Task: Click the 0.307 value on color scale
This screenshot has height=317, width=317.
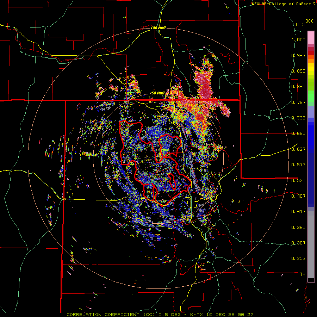Action: pyautogui.click(x=298, y=243)
